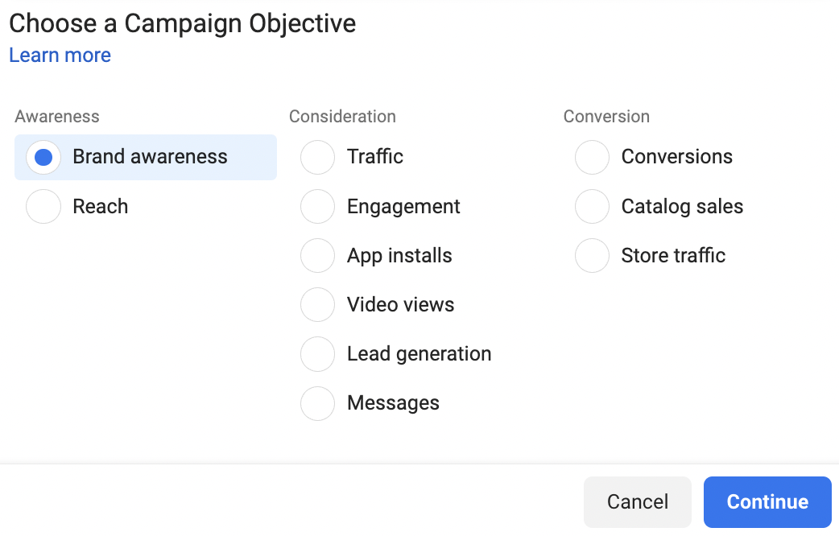Select the Traffic radio button
This screenshot has width=839, height=536.
pyautogui.click(x=317, y=158)
